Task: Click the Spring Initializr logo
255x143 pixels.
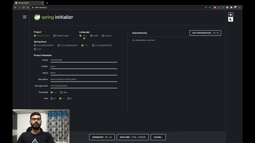Action: (x=53, y=17)
